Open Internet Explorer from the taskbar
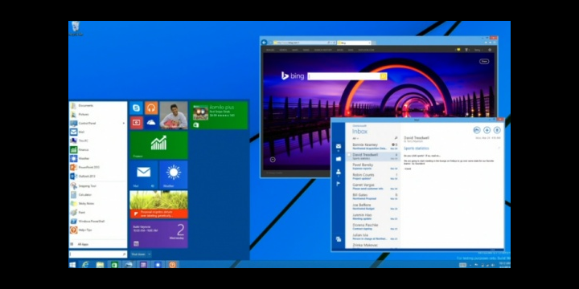Viewport: 579px width, 289px height. coord(85,264)
